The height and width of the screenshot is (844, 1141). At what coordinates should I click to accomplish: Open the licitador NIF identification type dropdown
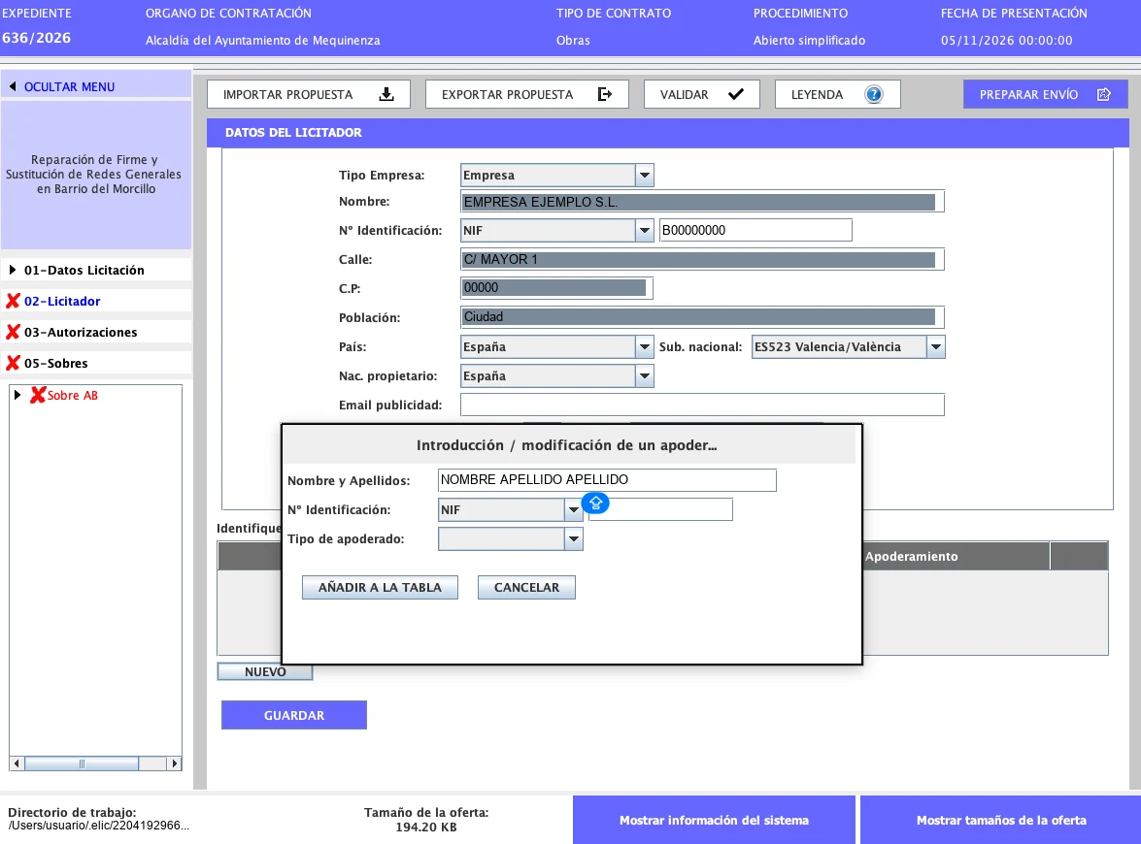644,231
